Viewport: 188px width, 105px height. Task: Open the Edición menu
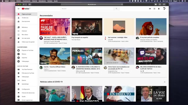19,1
